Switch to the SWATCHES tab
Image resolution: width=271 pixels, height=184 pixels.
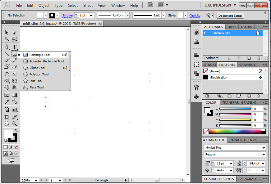(227, 65)
